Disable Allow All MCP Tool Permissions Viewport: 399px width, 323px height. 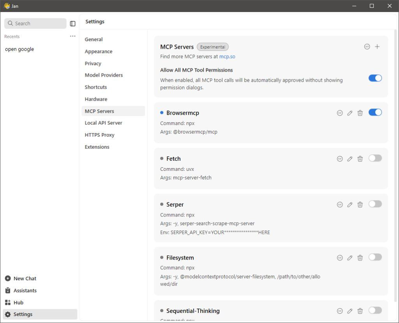point(375,78)
